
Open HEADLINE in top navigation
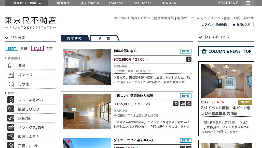(228, 3)
